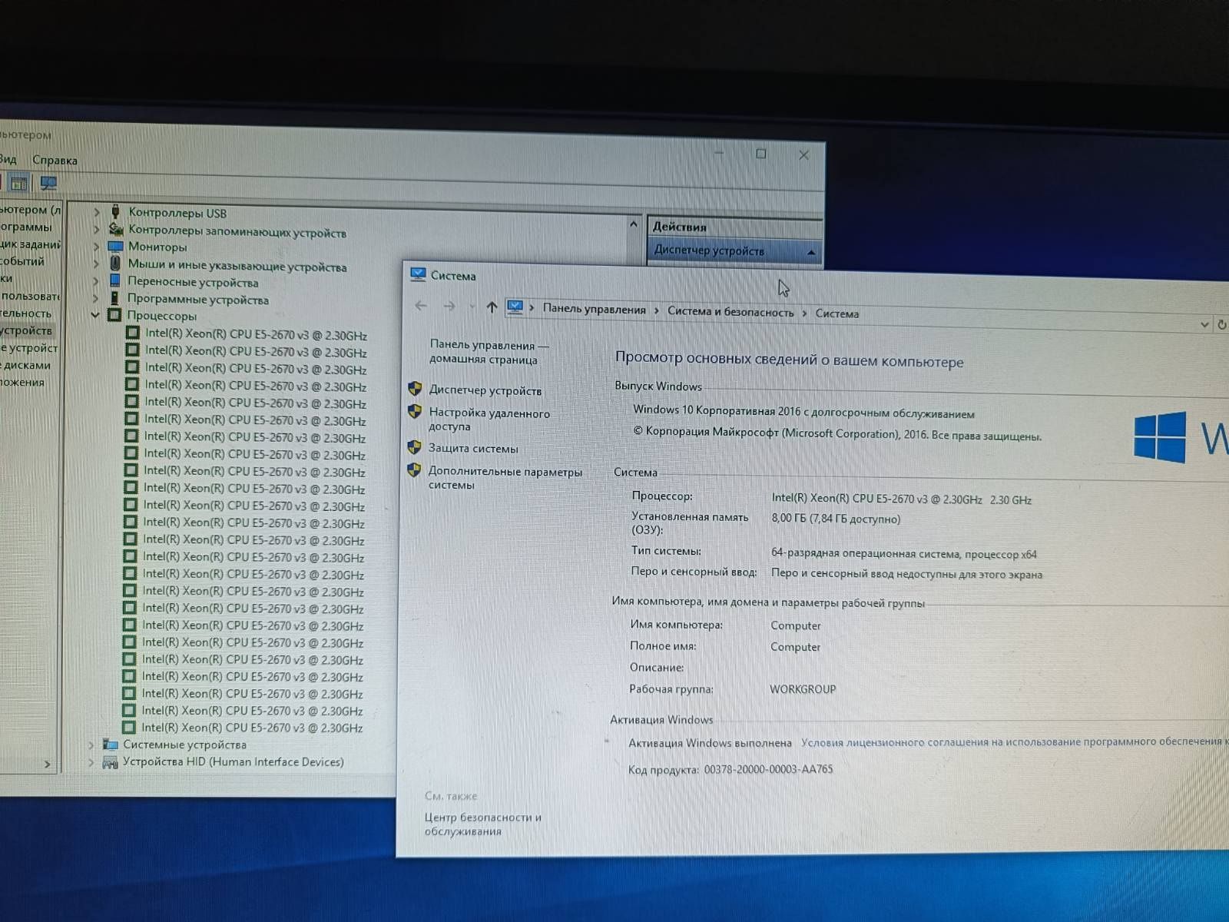Click monitor toolbar icon in management window
The width and height of the screenshot is (1229, 922).
[48, 183]
